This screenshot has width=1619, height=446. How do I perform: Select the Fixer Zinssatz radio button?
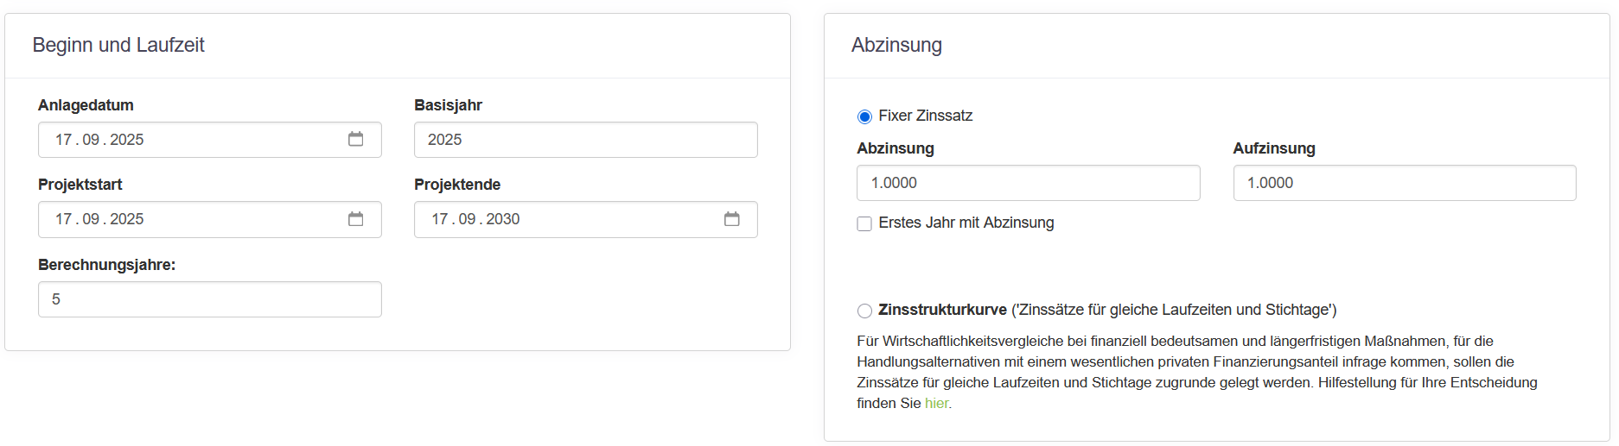[864, 116]
